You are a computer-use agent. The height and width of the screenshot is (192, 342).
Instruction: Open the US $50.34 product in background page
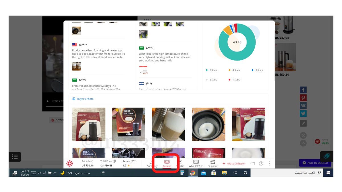[x=285, y=60]
